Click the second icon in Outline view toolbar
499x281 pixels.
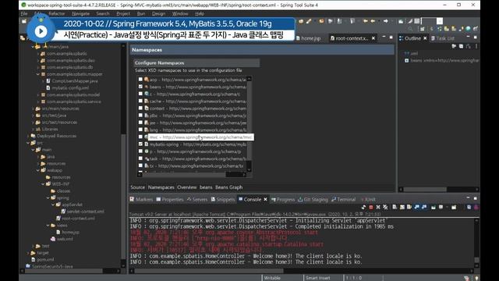point(461,47)
